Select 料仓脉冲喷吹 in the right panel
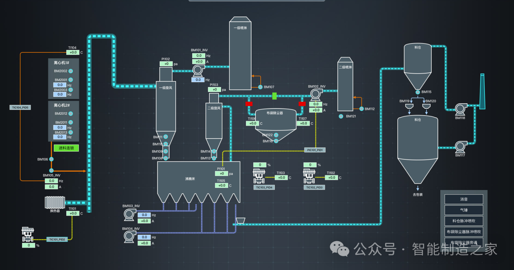The width and height of the screenshot is (514, 270). (464, 221)
